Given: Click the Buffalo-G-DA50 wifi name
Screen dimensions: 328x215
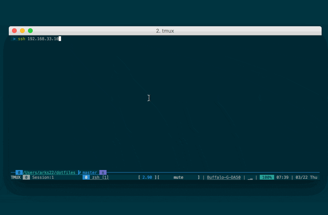Looking at the screenshot, I should click(224, 177).
